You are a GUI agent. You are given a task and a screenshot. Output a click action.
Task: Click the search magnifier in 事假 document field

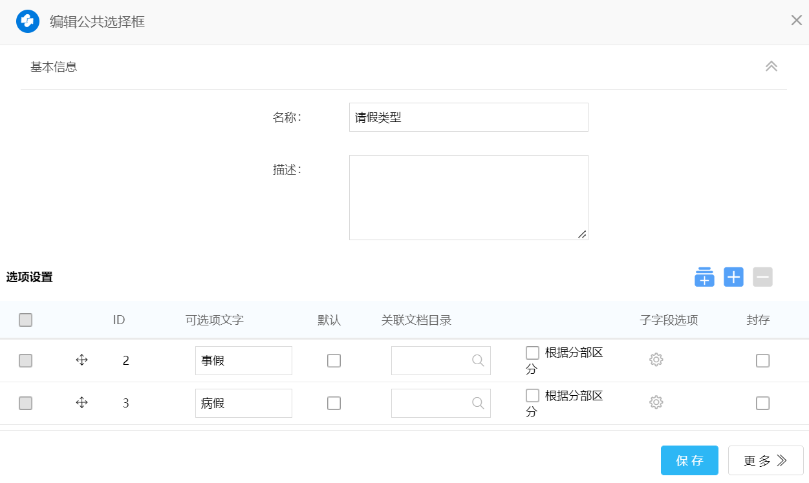(479, 360)
